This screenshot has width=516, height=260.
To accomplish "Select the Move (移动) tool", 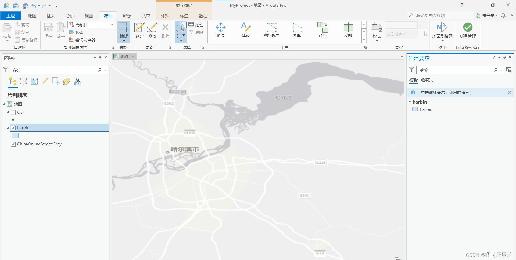I will 220,30.
